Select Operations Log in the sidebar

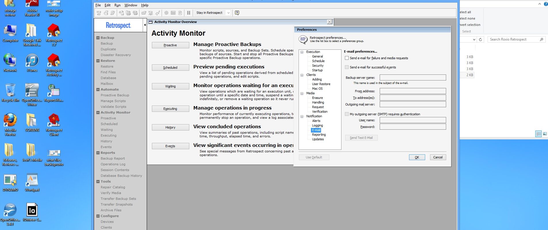click(x=113, y=164)
